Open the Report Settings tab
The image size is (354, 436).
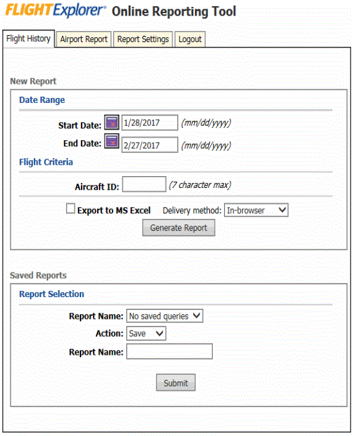pos(143,39)
